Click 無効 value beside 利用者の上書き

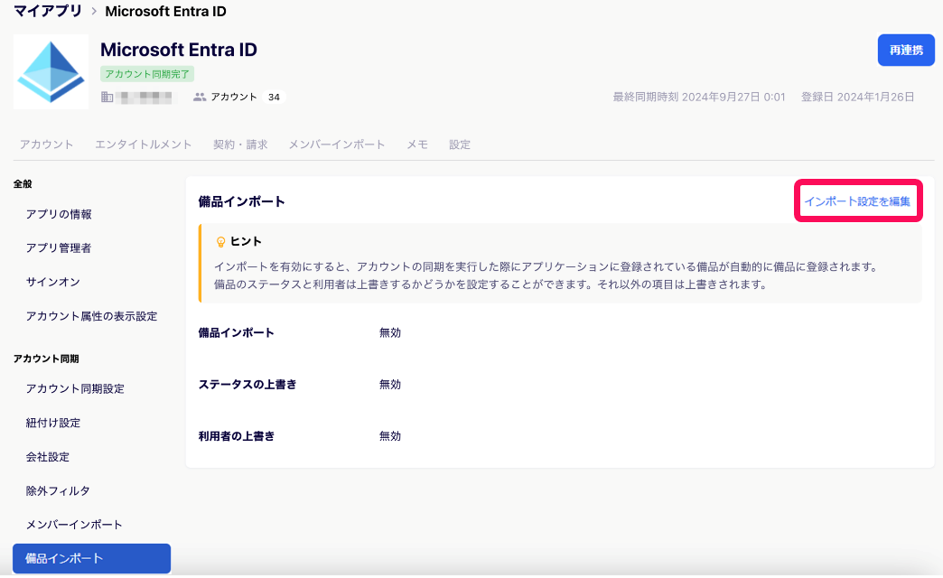coord(389,436)
